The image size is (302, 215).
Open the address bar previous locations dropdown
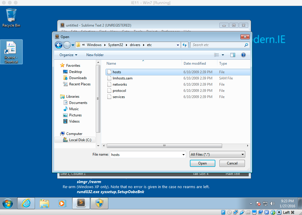coord(178,45)
